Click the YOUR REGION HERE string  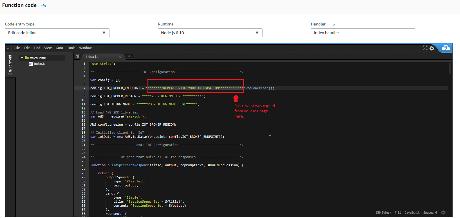tap(173, 96)
